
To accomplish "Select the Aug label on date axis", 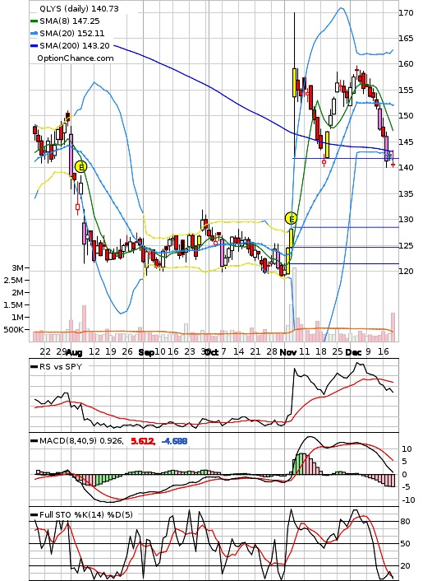I will tap(74, 352).
